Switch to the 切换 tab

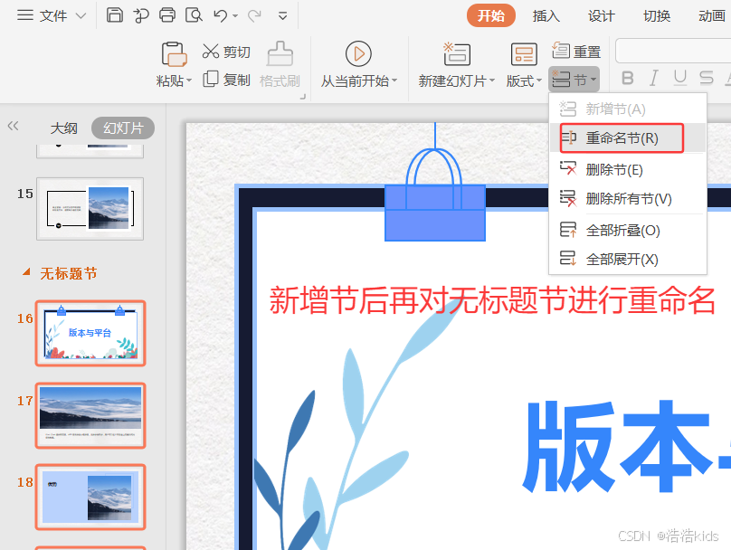(657, 16)
